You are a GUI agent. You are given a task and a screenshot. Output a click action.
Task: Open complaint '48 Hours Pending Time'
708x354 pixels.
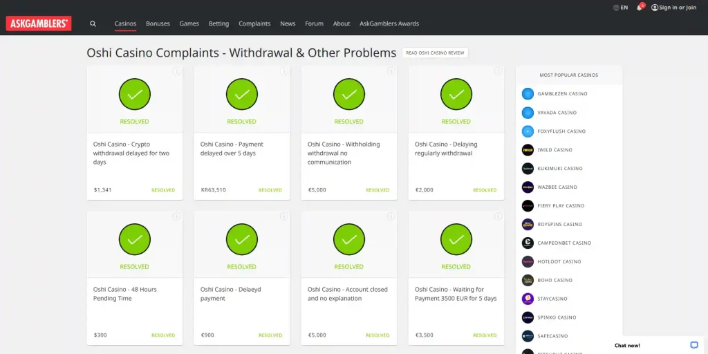click(x=125, y=294)
